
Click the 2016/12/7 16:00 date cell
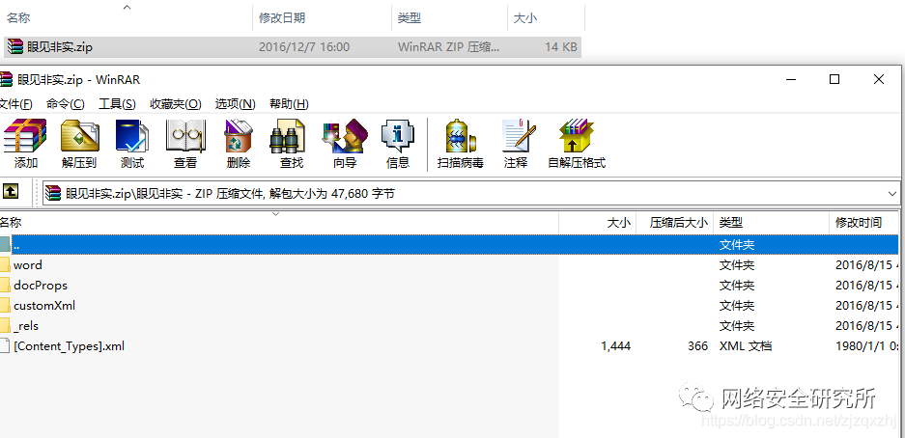[304, 47]
